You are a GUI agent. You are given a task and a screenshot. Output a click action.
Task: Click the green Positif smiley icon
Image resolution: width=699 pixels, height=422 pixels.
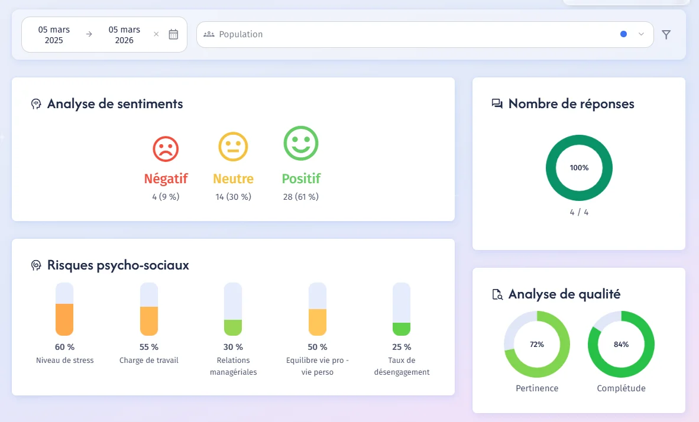(x=301, y=143)
